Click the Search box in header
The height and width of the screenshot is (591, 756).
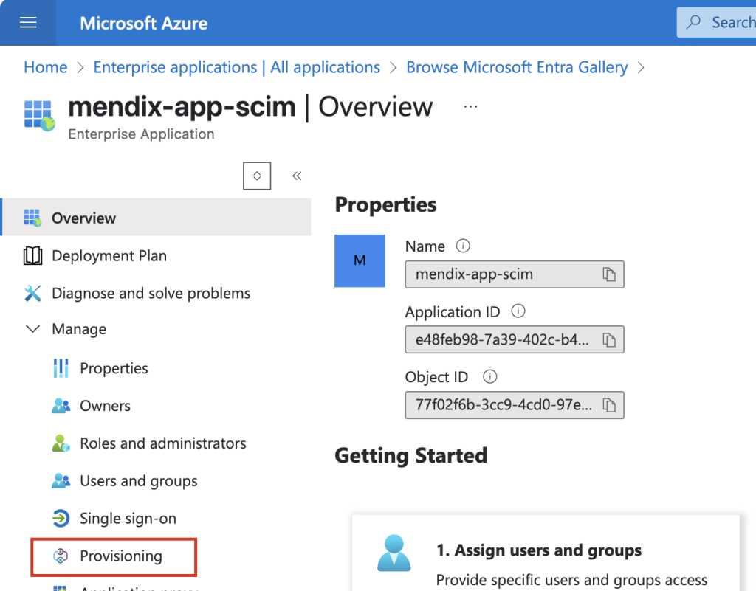coord(716,22)
